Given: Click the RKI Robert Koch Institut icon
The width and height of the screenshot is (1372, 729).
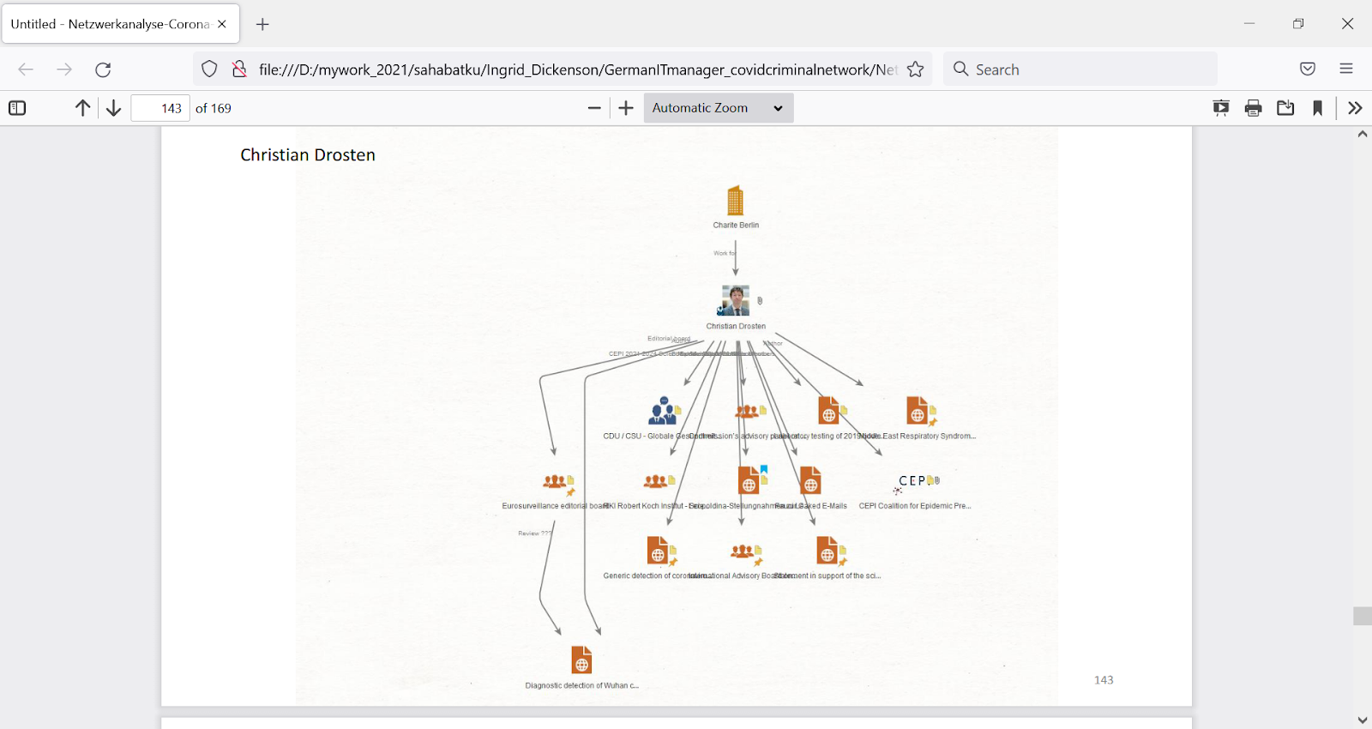Looking at the screenshot, I should (x=656, y=482).
